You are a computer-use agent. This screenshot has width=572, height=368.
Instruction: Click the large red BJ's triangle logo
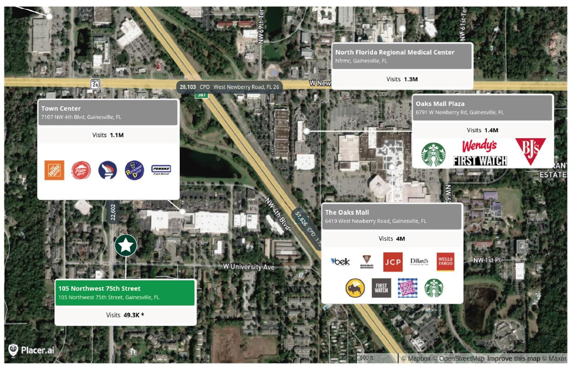coord(531,151)
